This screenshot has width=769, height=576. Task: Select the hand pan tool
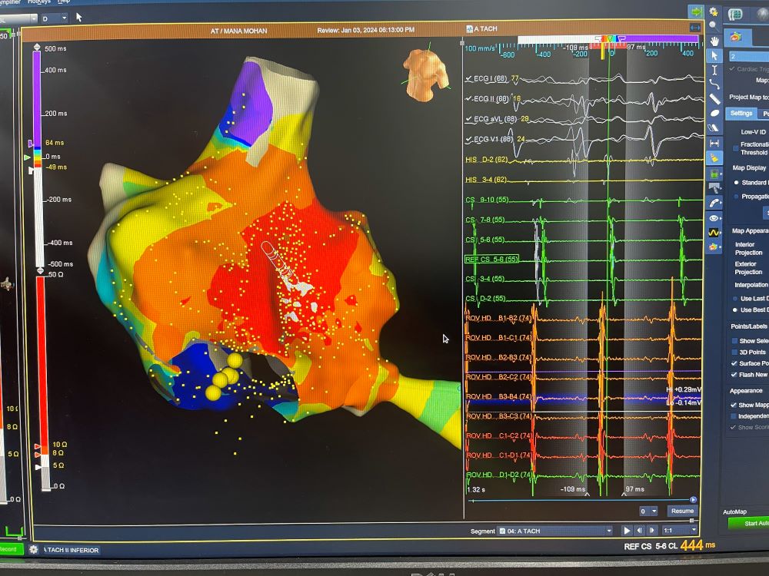pos(714,41)
